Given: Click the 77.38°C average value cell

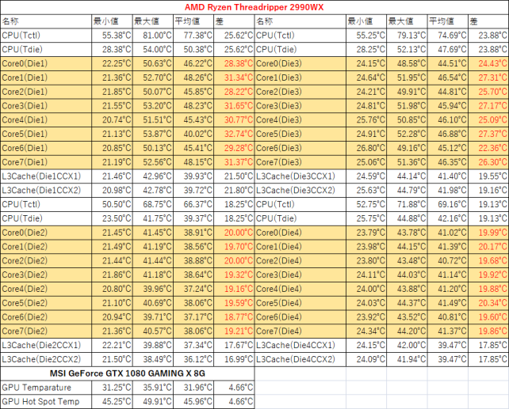Looking at the screenshot, I should (x=193, y=36).
